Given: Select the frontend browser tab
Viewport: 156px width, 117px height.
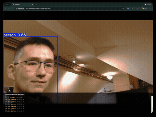Looking at the screenshot, I should pyautogui.click(x=23, y=5).
